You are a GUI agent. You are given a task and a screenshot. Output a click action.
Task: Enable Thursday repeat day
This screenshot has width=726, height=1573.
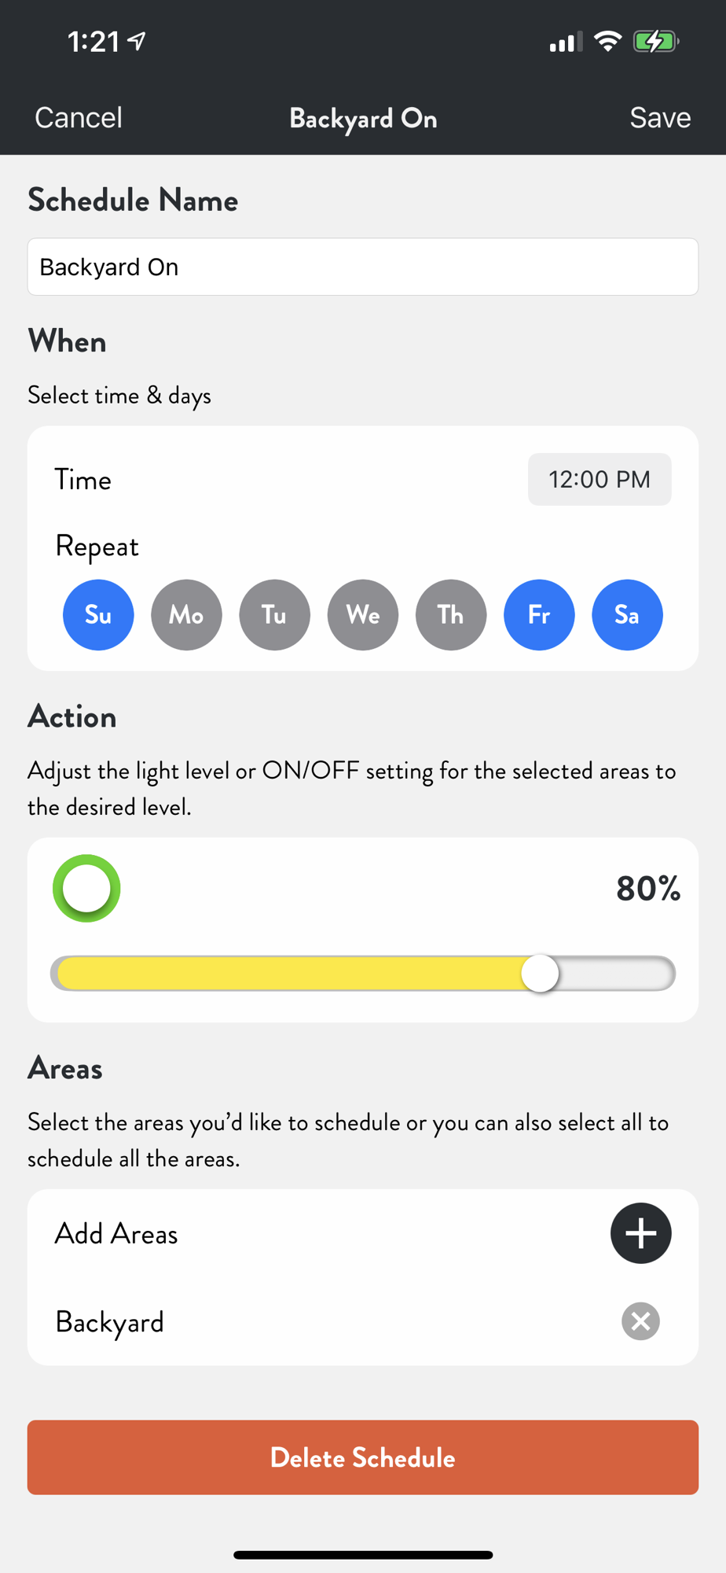451,614
